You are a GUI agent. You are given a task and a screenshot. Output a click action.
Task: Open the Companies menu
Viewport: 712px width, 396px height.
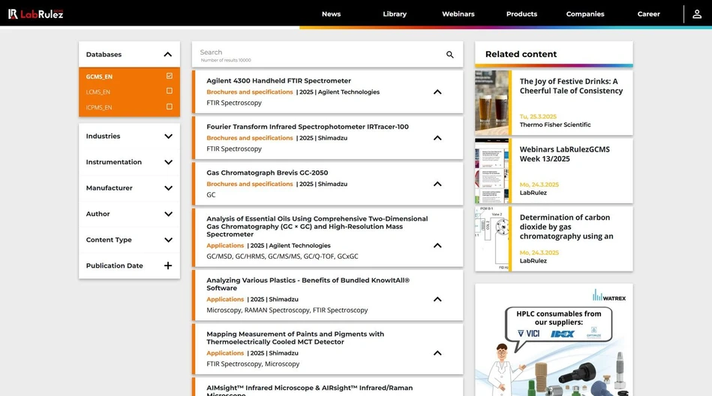click(585, 14)
